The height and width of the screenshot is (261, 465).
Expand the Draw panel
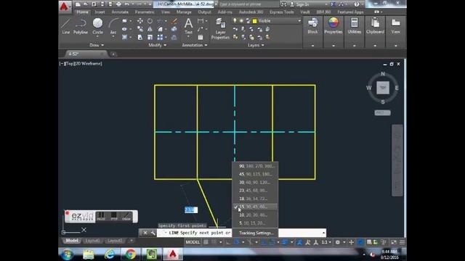[97, 45]
